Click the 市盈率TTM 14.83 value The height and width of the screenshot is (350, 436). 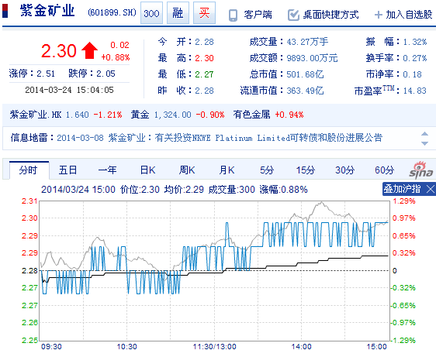coord(414,91)
